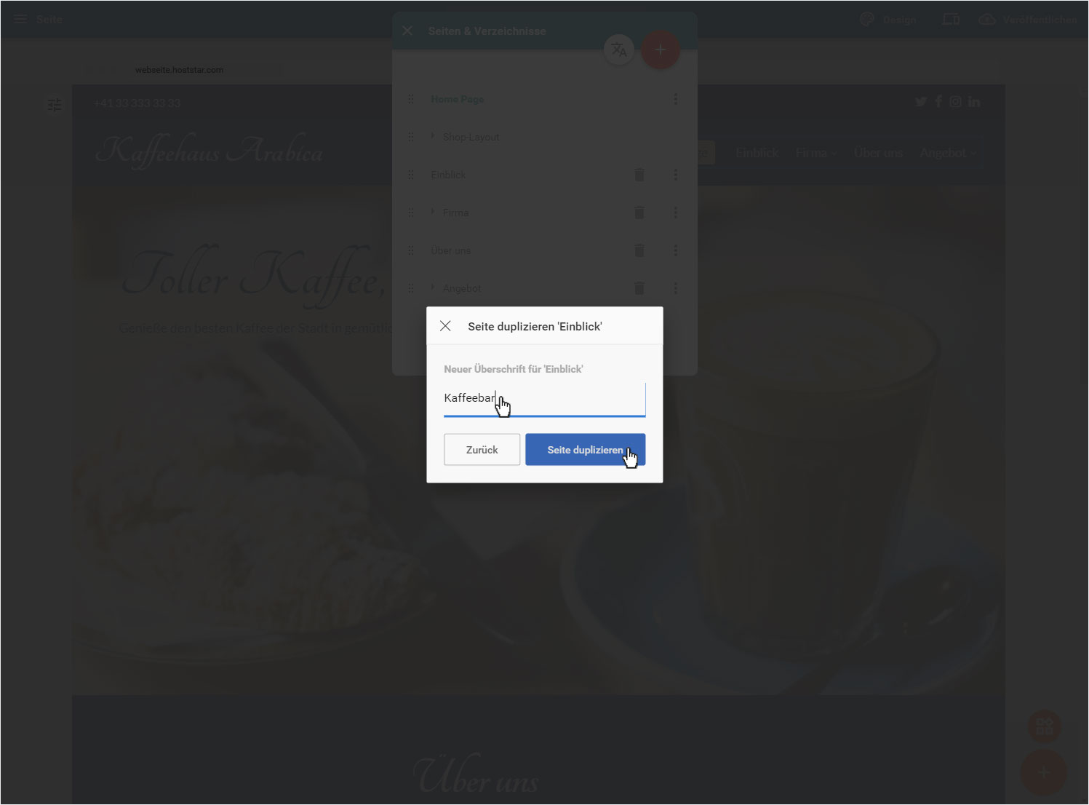Open the page settings sliders icon
This screenshot has height=805, width=1089.
pyautogui.click(x=55, y=105)
